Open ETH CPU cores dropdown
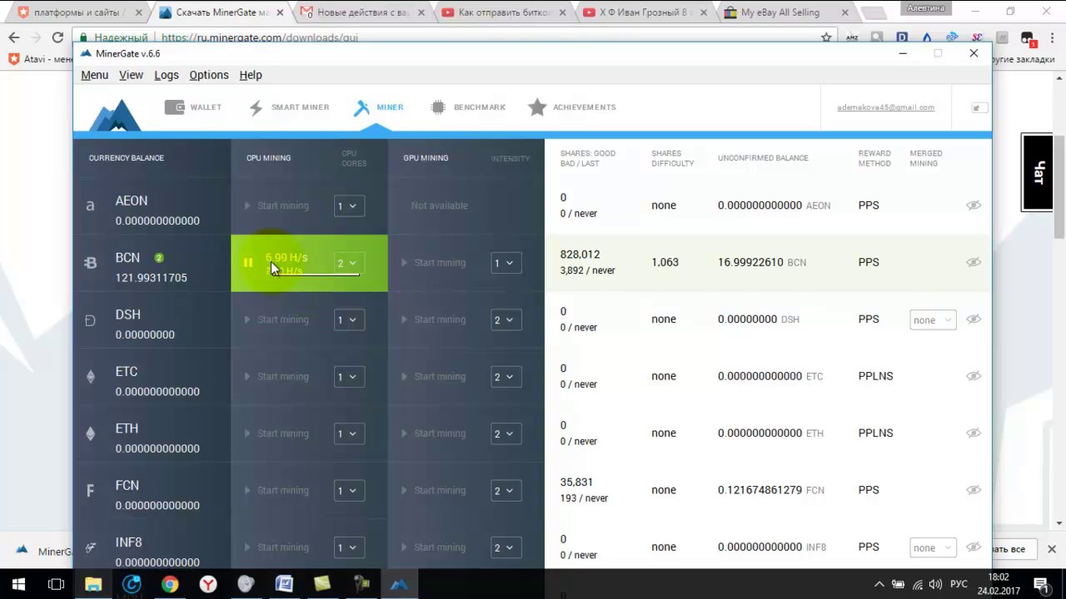This screenshot has width=1066, height=599. pyautogui.click(x=349, y=433)
